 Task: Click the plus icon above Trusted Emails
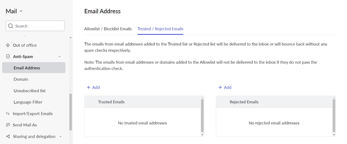click(x=89, y=87)
